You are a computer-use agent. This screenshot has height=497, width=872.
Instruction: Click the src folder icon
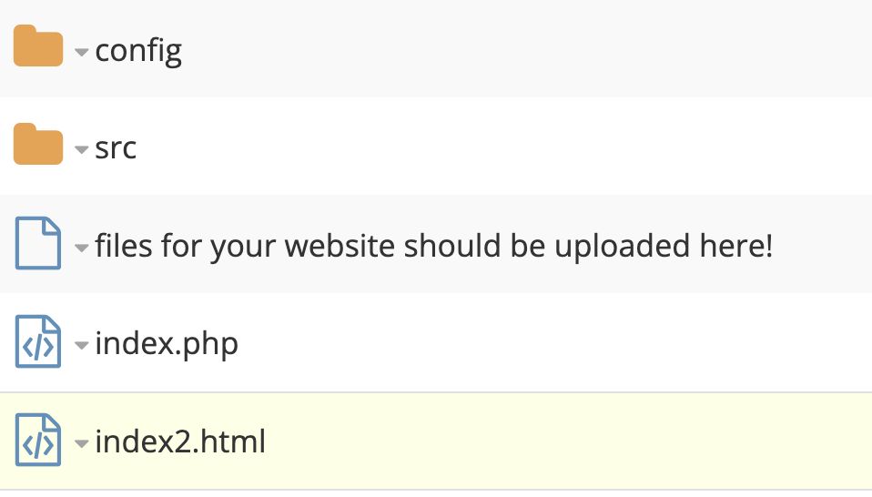(x=38, y=145)
